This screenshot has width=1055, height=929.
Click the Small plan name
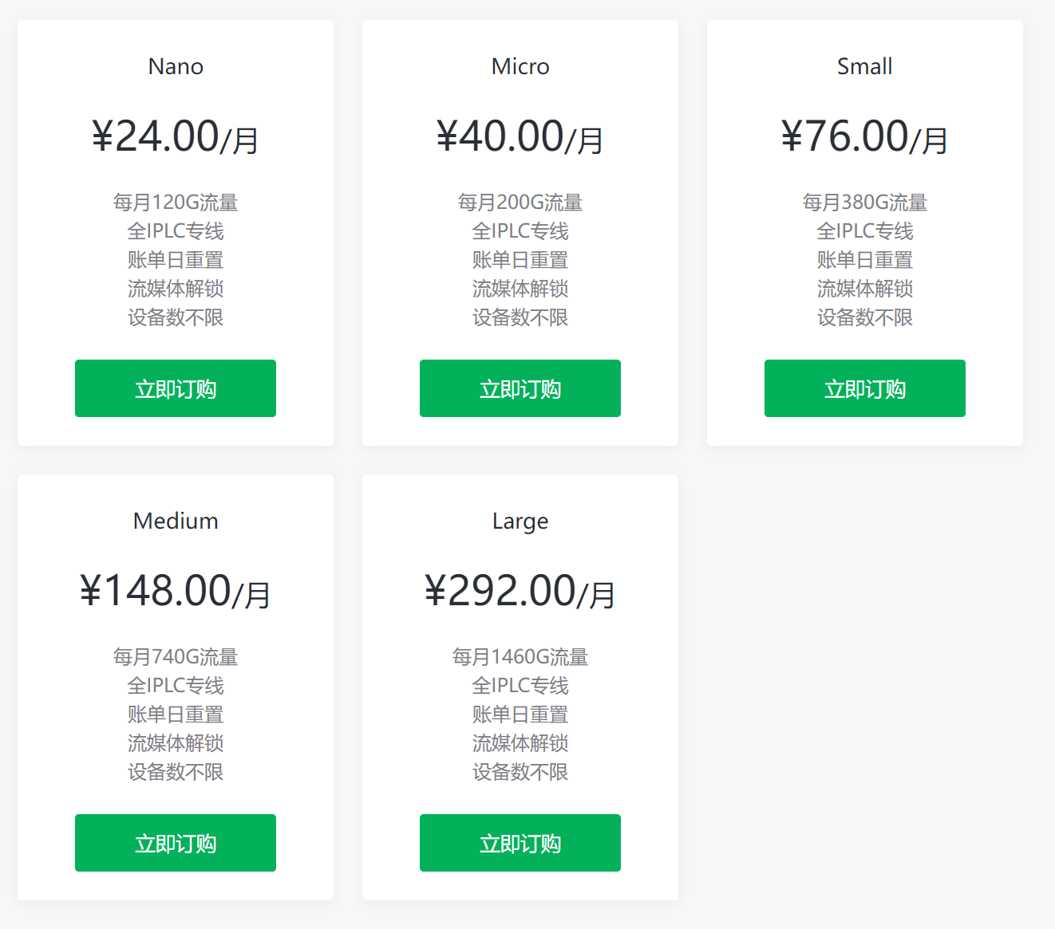[864, 66]
